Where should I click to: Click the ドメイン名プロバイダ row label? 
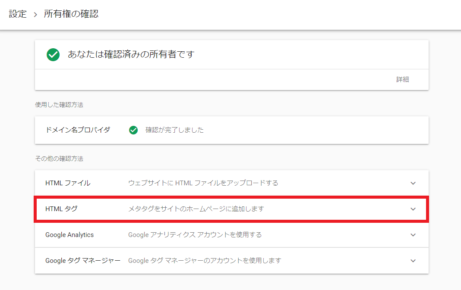(78, 130)
